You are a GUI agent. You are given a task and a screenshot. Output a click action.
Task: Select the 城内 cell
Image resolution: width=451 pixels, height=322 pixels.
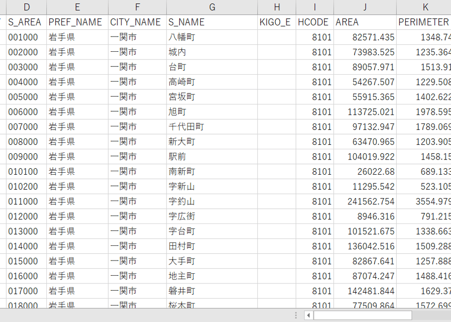coord(212,52)
